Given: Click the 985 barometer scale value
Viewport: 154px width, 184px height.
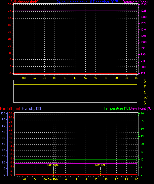Looking at the screenshot, I should click(143, 61).
